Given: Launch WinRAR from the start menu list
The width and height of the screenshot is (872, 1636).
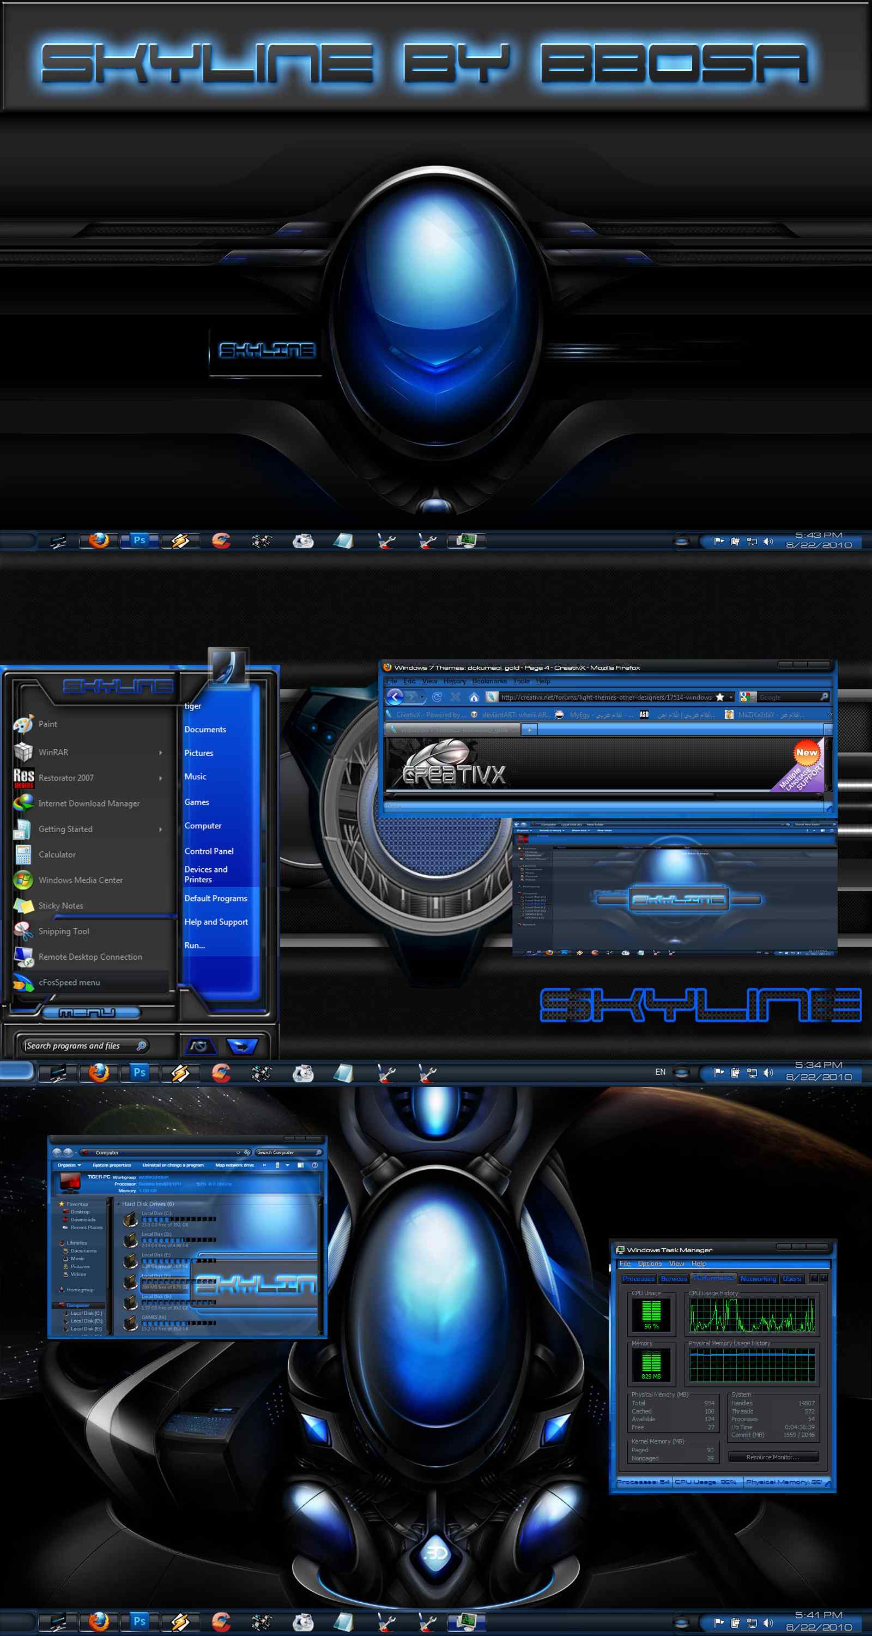Looking at the screenshot, I should pos(92,752).
